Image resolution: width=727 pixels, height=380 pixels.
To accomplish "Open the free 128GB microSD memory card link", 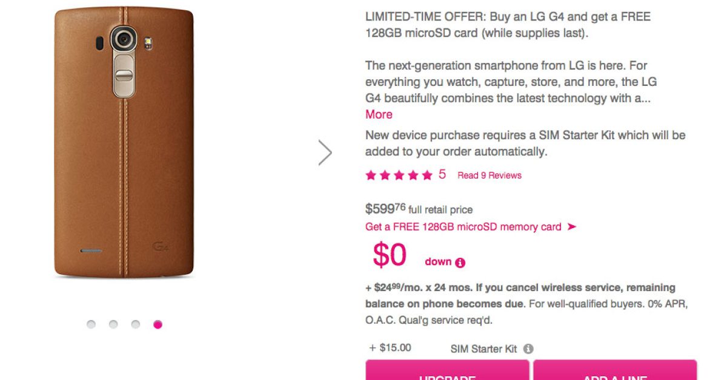I will tap(463, 227).
